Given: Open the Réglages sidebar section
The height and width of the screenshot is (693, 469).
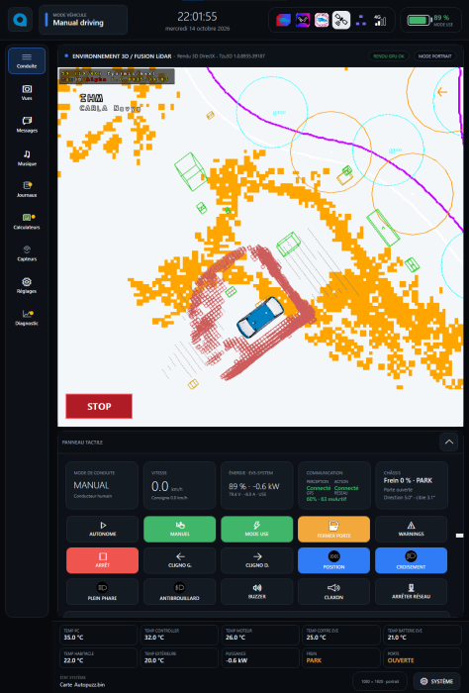Looking at the screenshot, I should pos(27,285).
